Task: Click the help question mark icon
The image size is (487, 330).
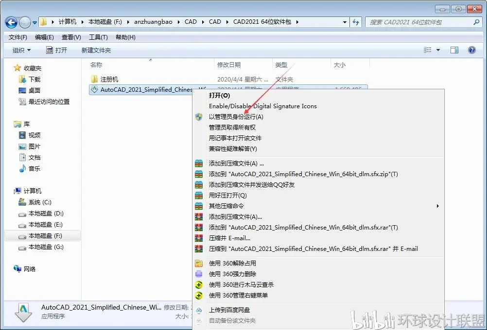Action: 472,50
